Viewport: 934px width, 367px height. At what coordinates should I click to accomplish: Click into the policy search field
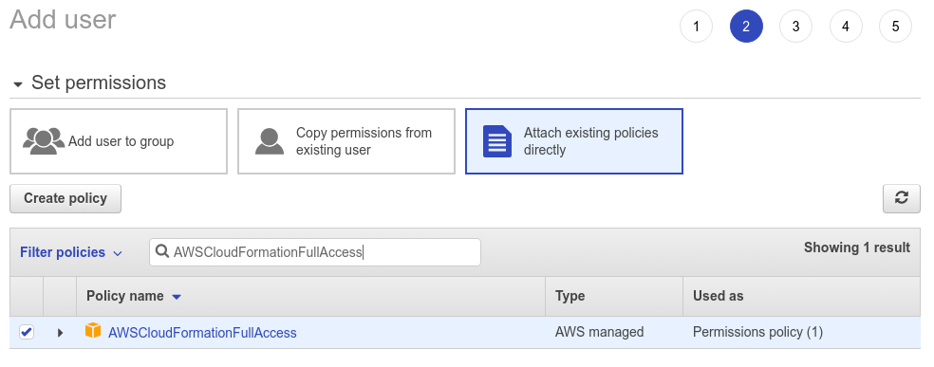click(314, 252)
